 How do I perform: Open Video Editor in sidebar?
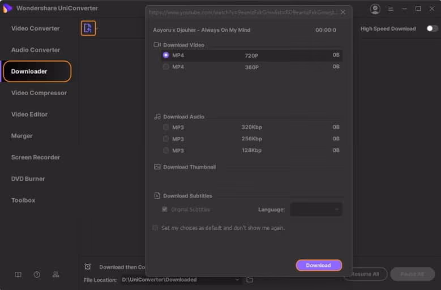click(29, 114)
